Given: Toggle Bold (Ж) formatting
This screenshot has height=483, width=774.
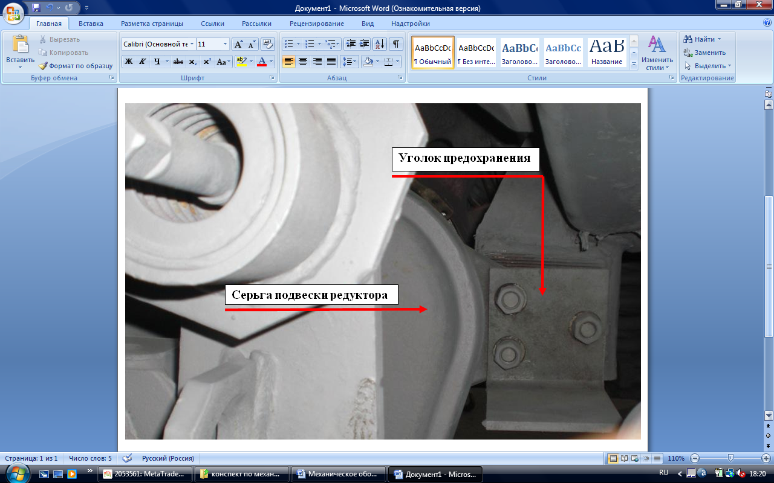Looking at the screenshot, I should [128, 62].
